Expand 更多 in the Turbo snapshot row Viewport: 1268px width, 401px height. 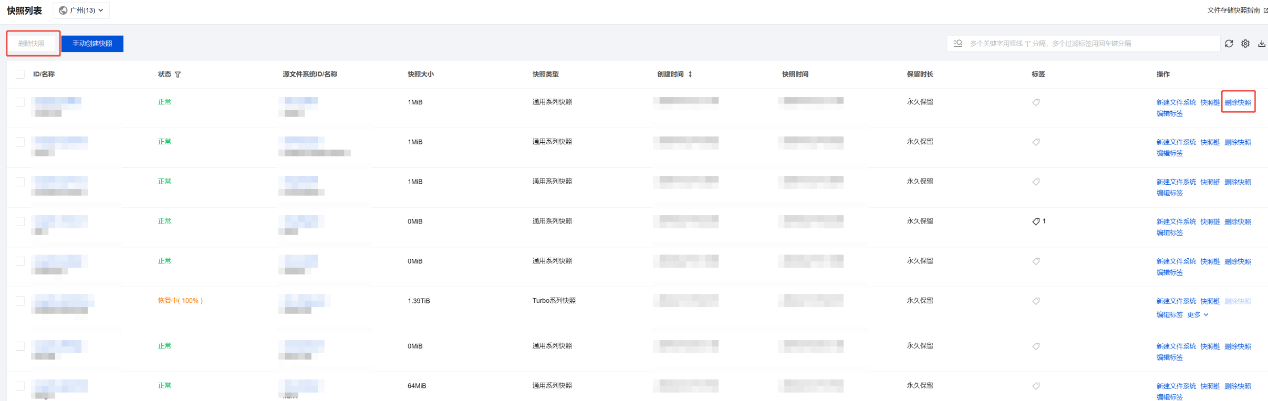pos(1198,315)
